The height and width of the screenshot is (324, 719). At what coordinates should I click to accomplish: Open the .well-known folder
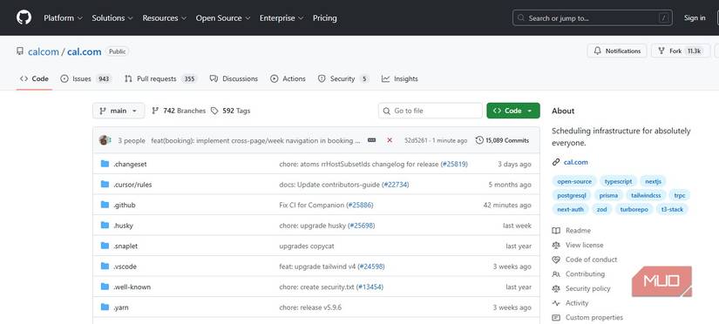click(x=132, y=287)
